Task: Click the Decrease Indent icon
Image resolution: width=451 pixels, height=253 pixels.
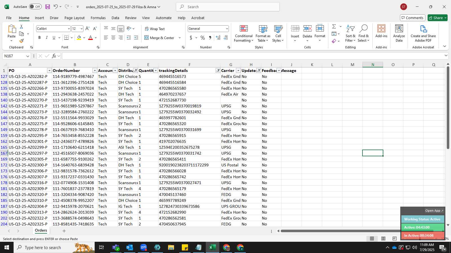Action: click(129, 38)
